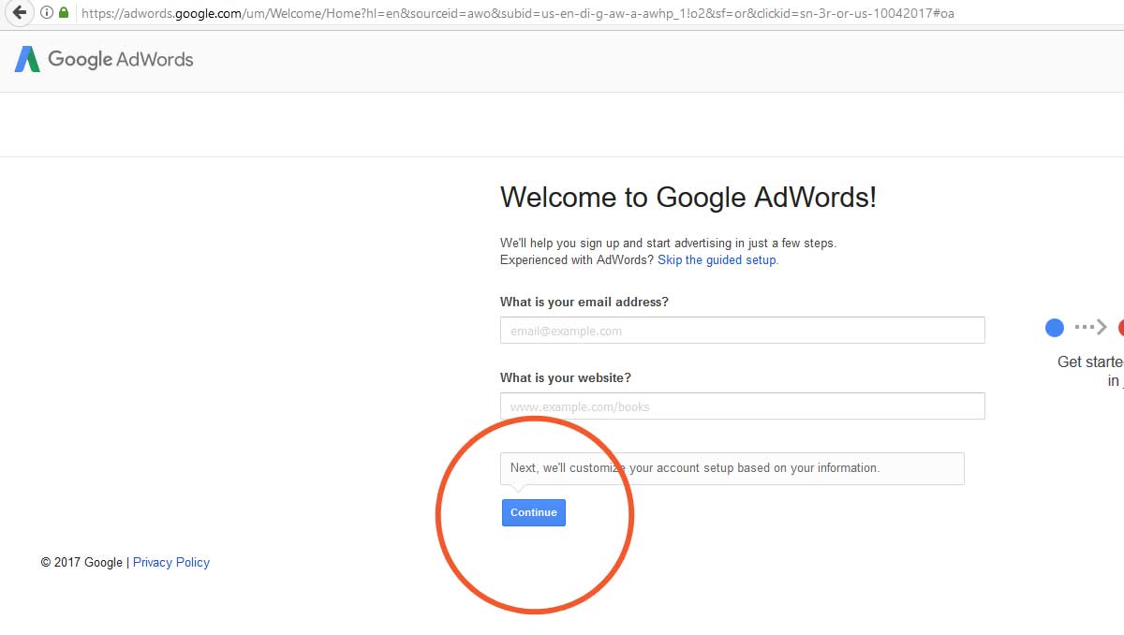
Task: Click the Continue button
Action: [534, 512]
